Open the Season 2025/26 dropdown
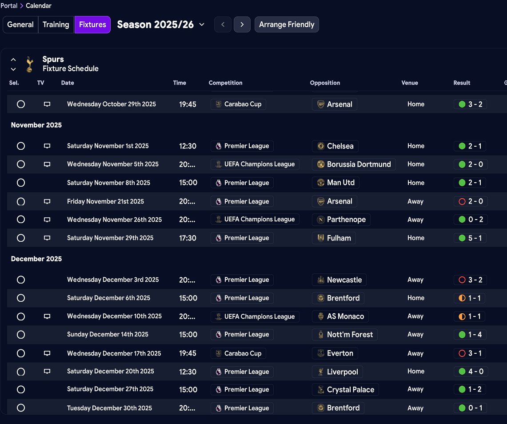This screenshot has width=507, height=424. [161, 24]
